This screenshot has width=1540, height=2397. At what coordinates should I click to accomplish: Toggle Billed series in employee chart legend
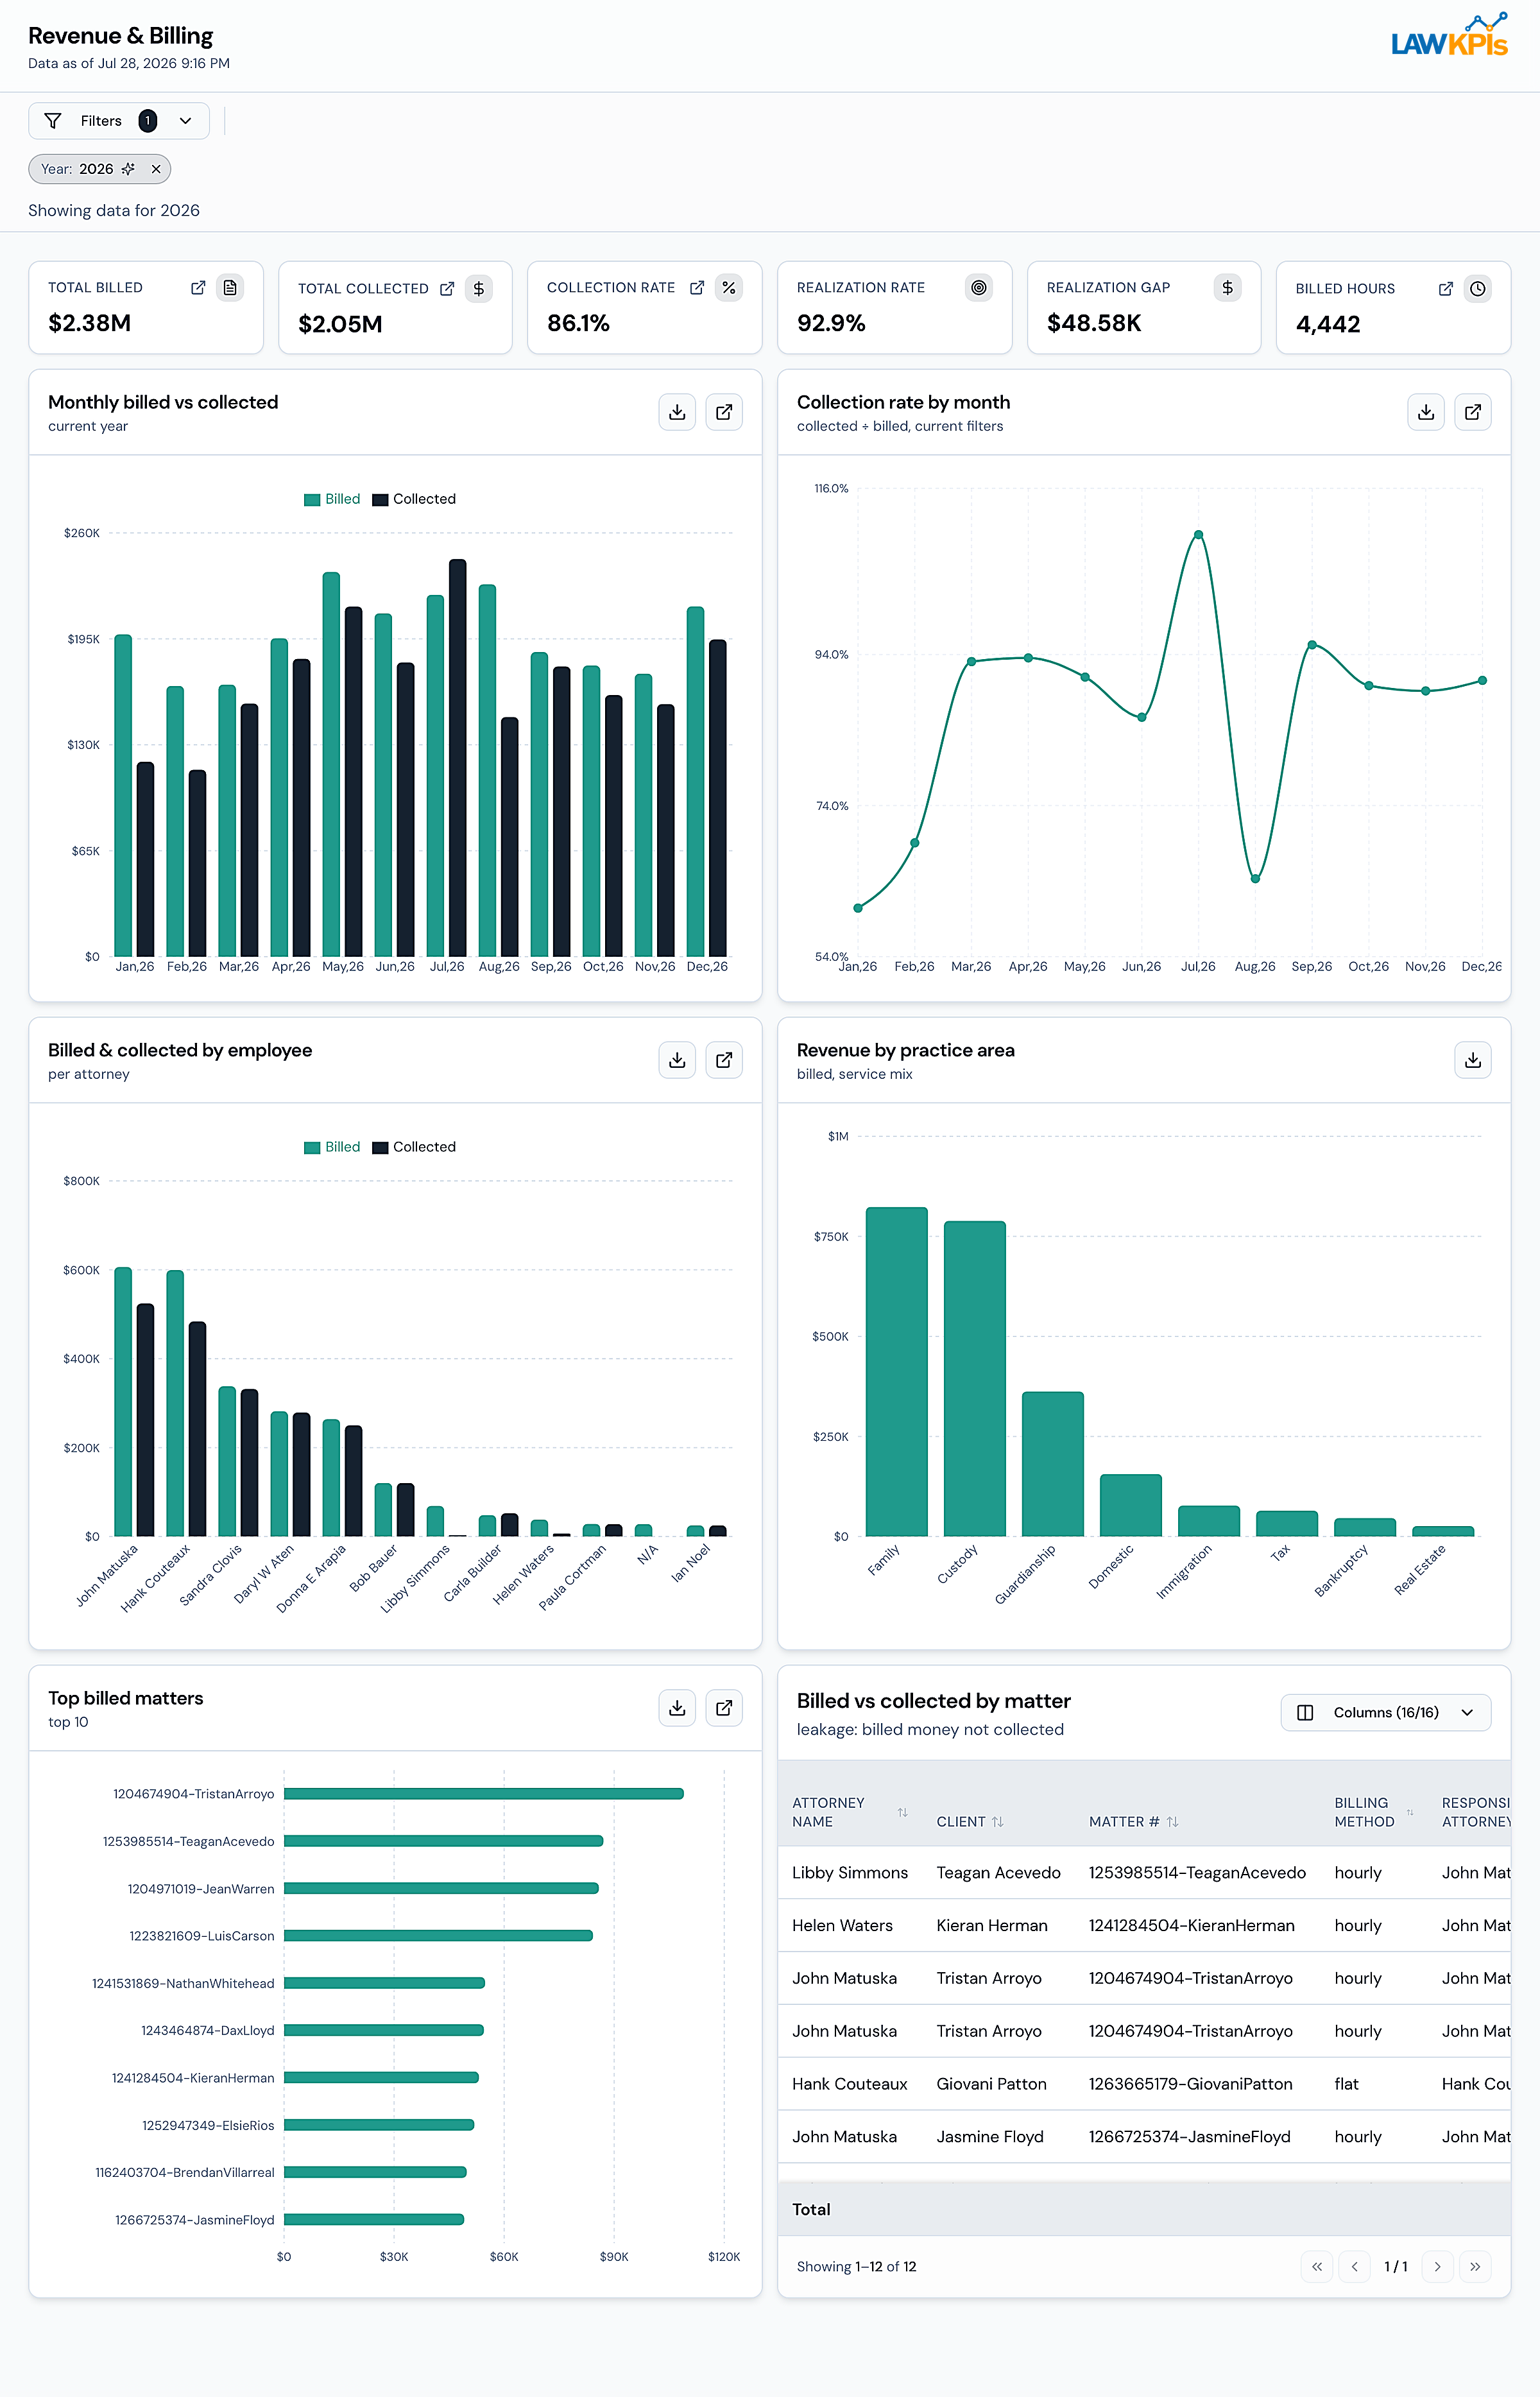pyautogui.click(x=332, y=1147)
